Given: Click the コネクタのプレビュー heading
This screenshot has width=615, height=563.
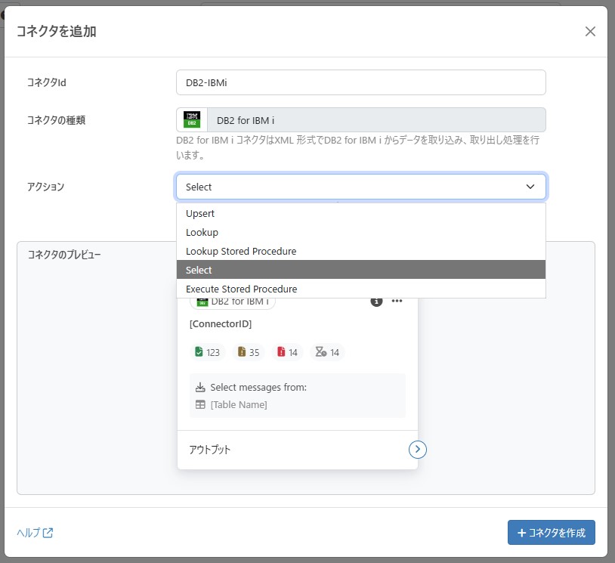Looking at the screenshot, I should tap(64, 255).
